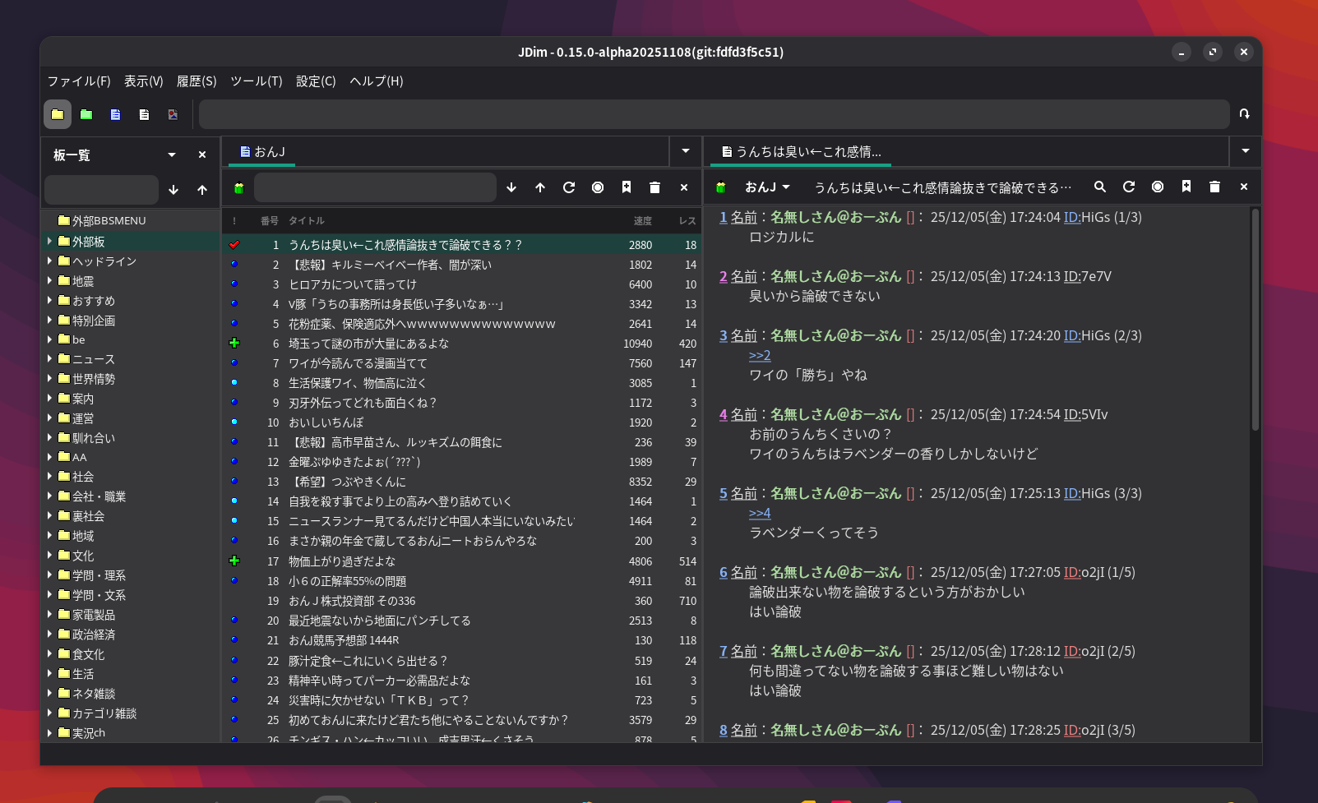Viewport: 1318px width, 803px height.
Task: Expand the ニュース category in board tree
Action: (x=50, y=359)
